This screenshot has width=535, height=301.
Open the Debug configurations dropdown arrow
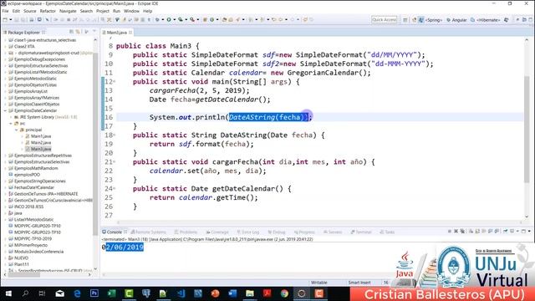click(163, 20)
